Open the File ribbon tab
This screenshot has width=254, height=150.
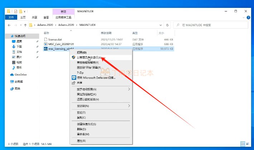click(x=11, y=17)
